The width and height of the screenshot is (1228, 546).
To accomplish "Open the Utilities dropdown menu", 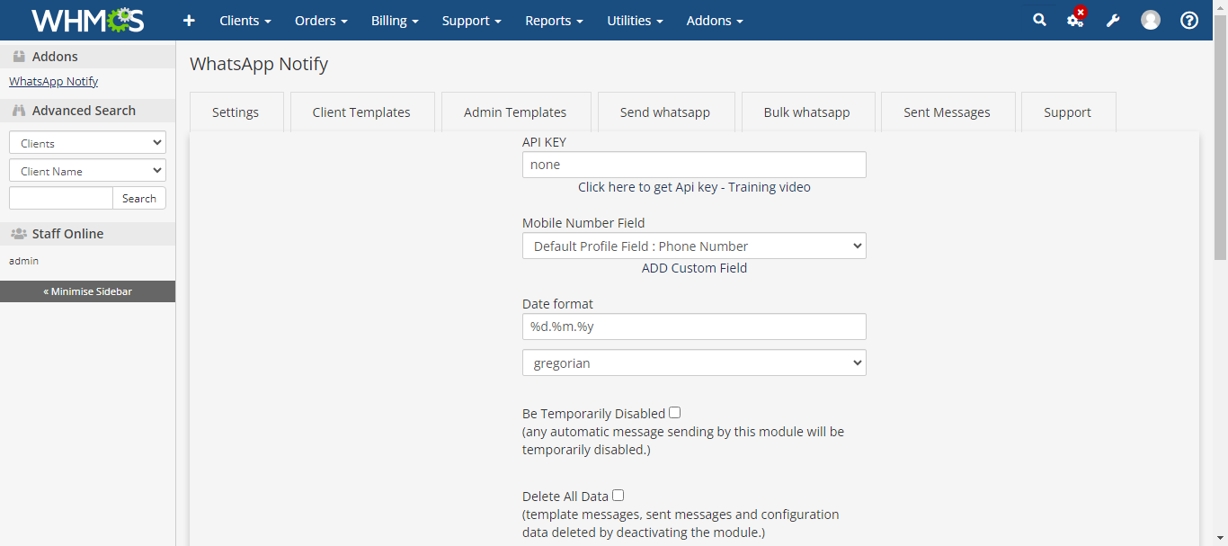I will tap(635, 21).
